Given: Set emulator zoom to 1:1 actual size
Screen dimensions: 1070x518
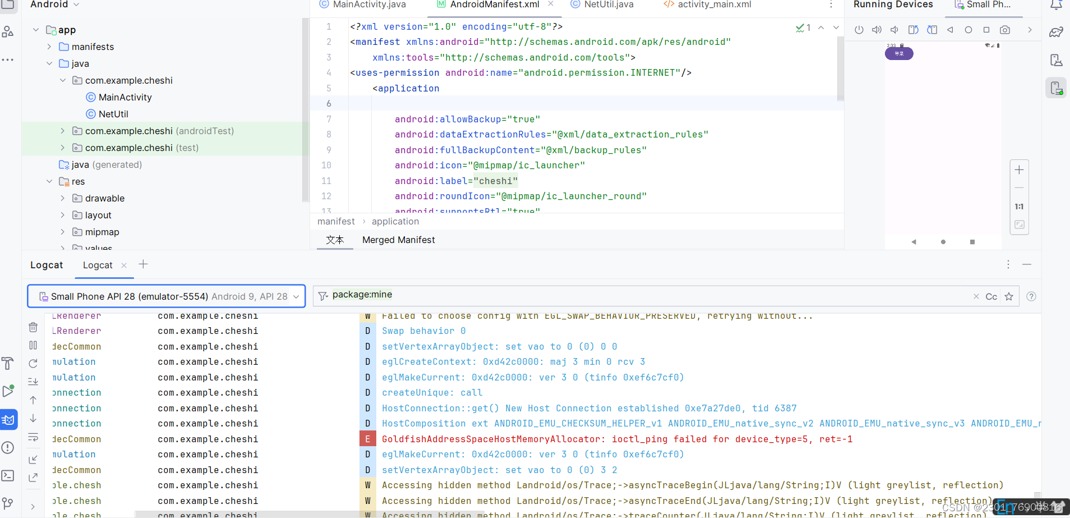Looking at the screenshot, I should coord(1019,207).
